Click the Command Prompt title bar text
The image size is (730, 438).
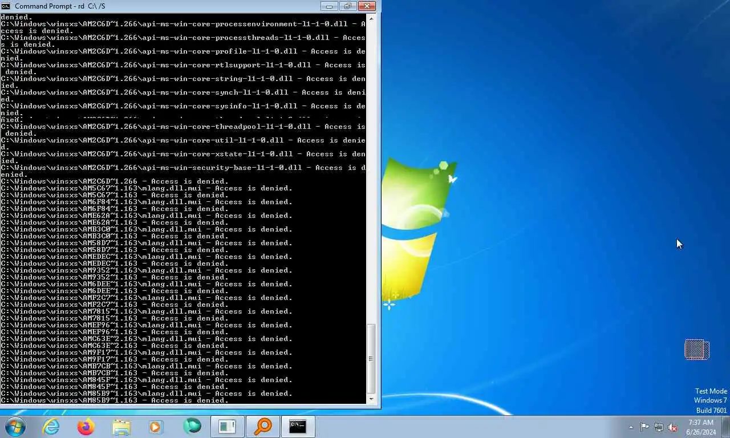tap(60, 6)
